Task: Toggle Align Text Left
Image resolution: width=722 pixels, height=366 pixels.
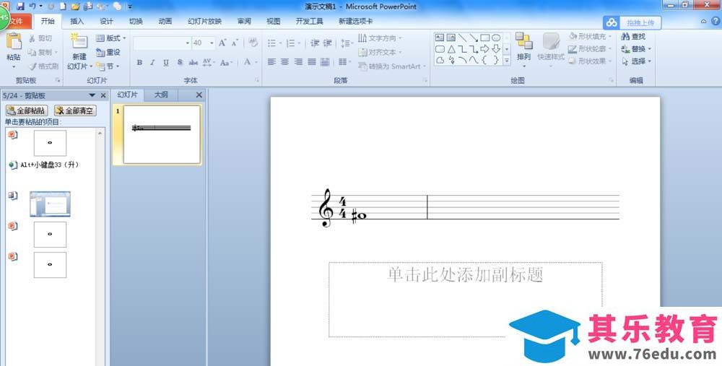Action: [271, 61]
